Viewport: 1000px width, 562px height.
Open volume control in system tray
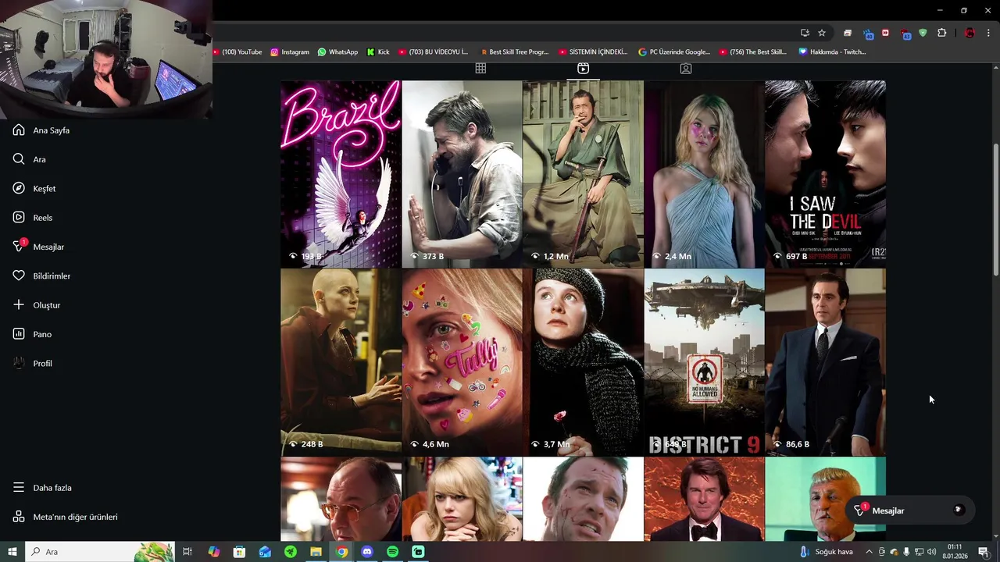[x=931, y=552]
